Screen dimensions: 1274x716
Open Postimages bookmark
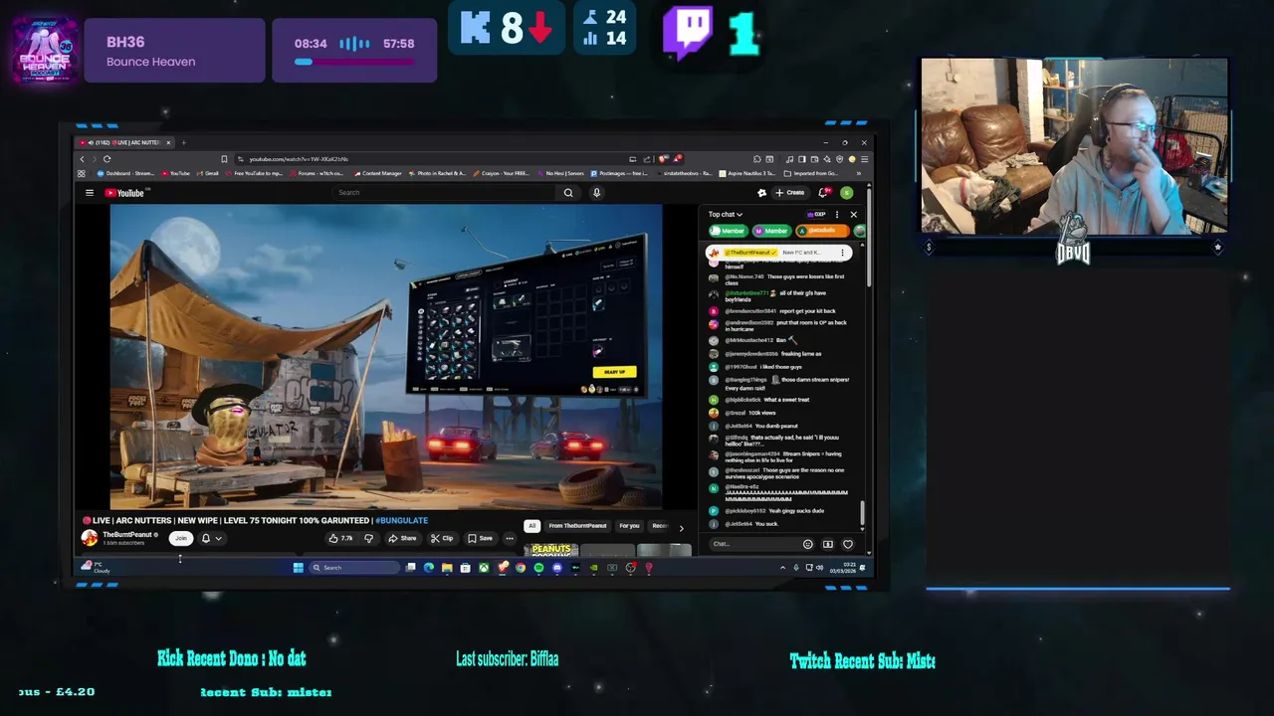coord(620,173)
